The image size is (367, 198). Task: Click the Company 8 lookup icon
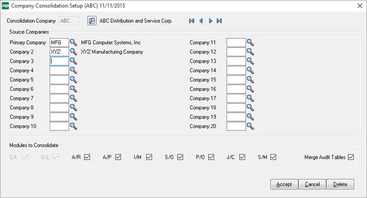[73, 108]
